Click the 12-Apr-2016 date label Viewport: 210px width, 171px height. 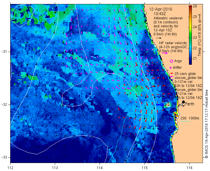(161, 9)
